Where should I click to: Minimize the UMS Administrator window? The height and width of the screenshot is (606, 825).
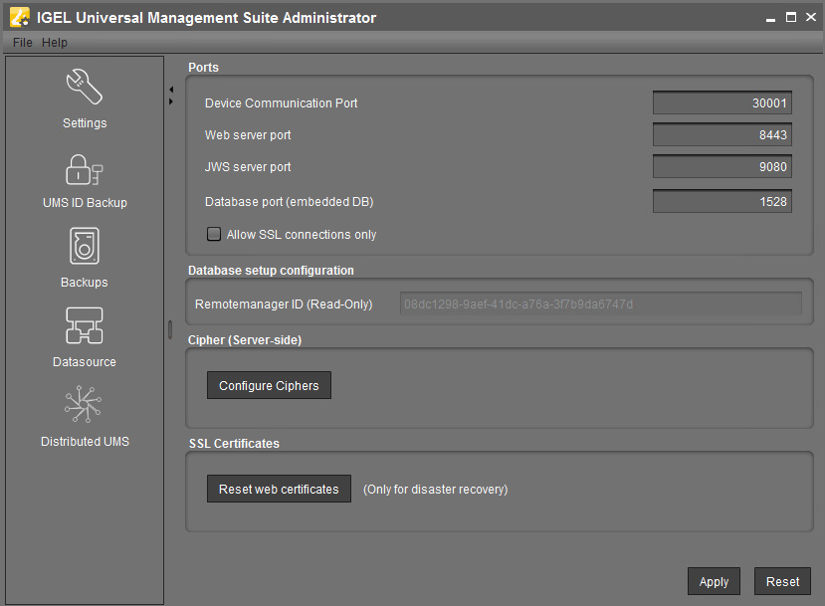pyautogui.click(x=770, y=17)
